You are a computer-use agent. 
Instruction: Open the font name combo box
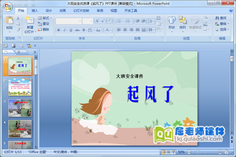coord(68,21)
